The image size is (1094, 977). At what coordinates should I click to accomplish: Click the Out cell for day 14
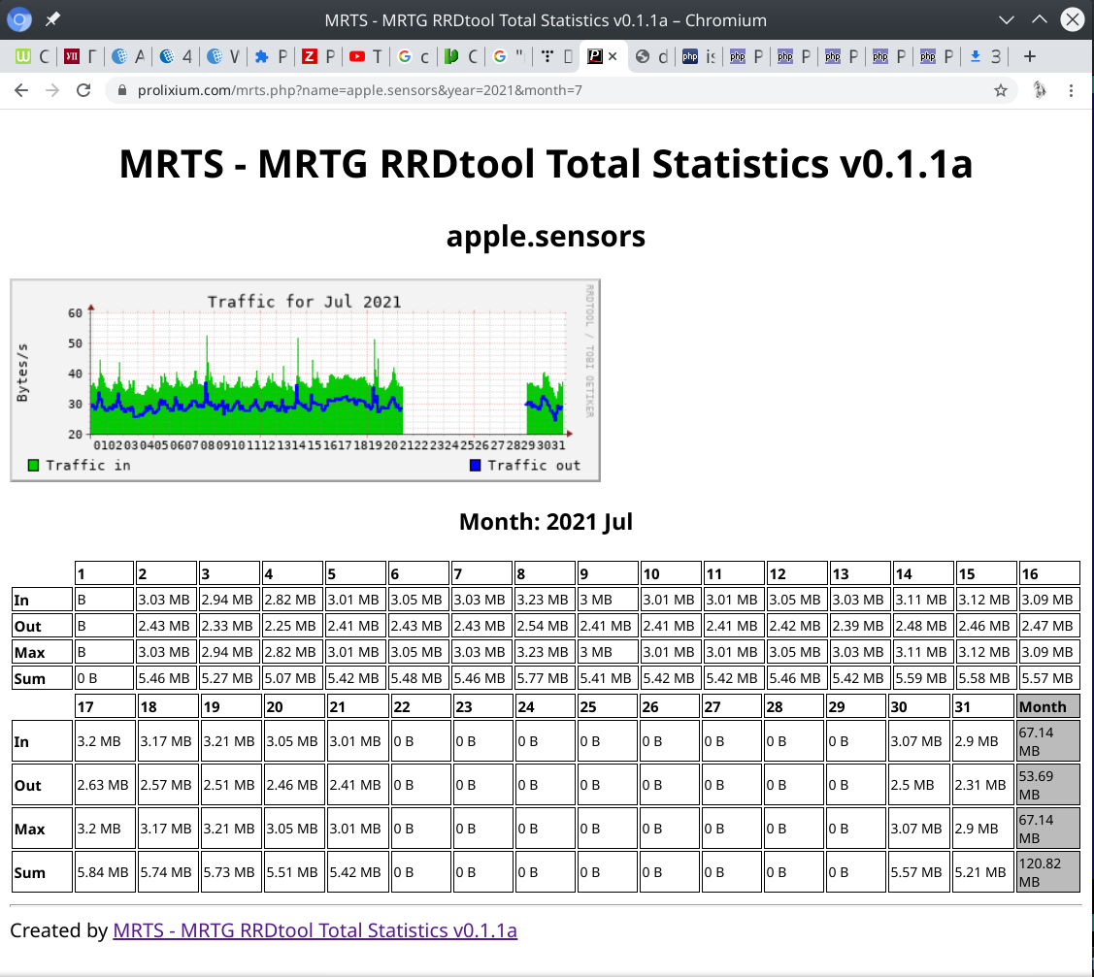pyautogui.click(x=923, y=626)
